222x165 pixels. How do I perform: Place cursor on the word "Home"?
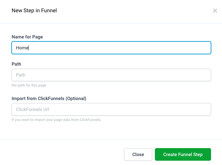22,48
